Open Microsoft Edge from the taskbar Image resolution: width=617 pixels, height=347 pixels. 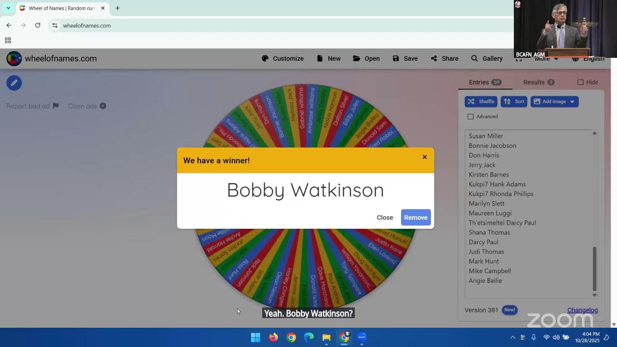pyautogui.click(x=309, y=337)
